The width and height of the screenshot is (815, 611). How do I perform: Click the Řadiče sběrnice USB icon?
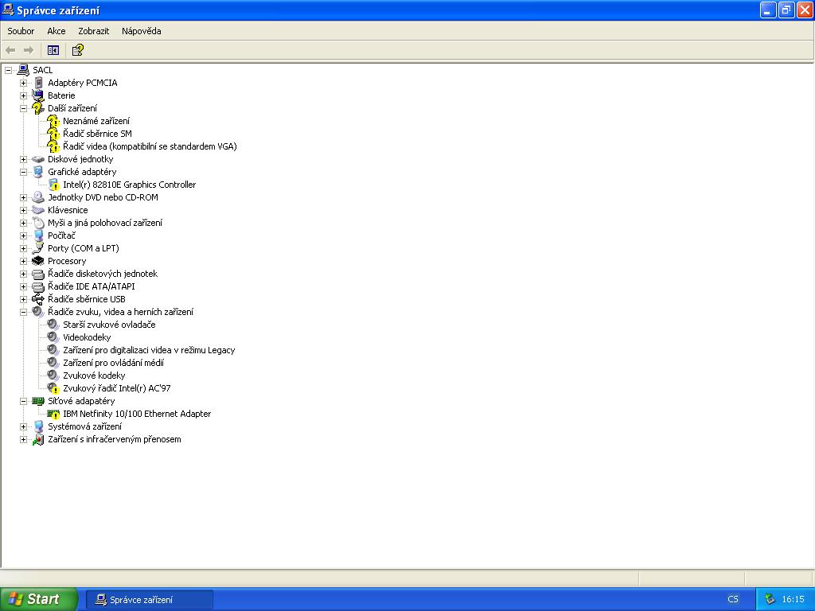pos(38,299)
